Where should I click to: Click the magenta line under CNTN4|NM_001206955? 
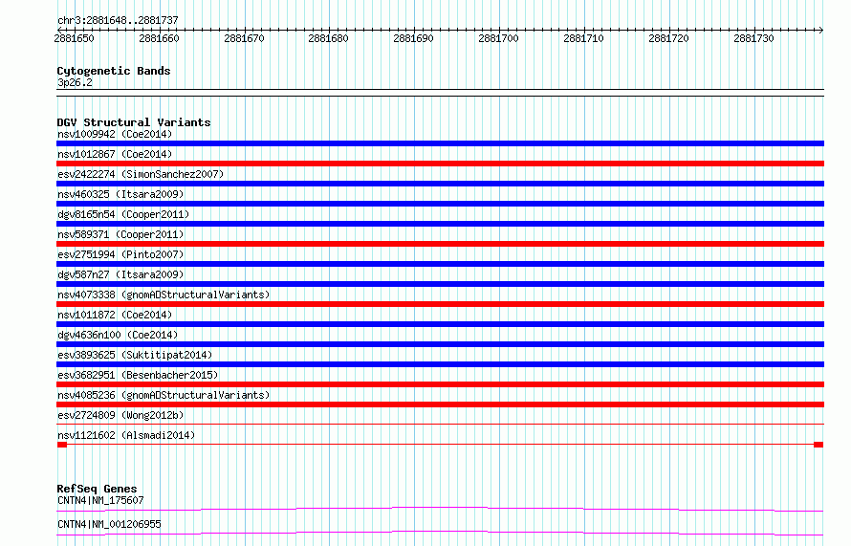[440, 533]
